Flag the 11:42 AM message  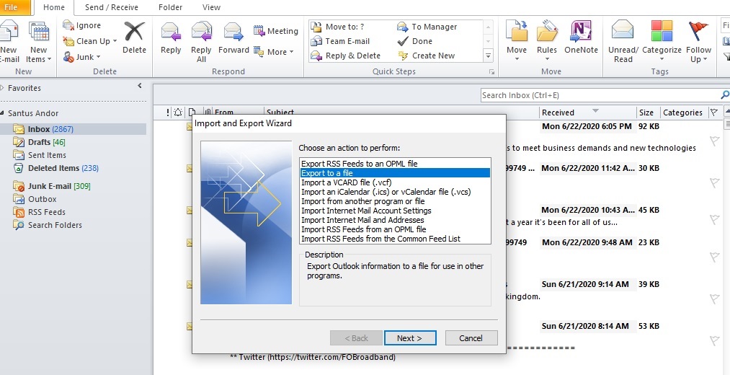coord(714,182)
